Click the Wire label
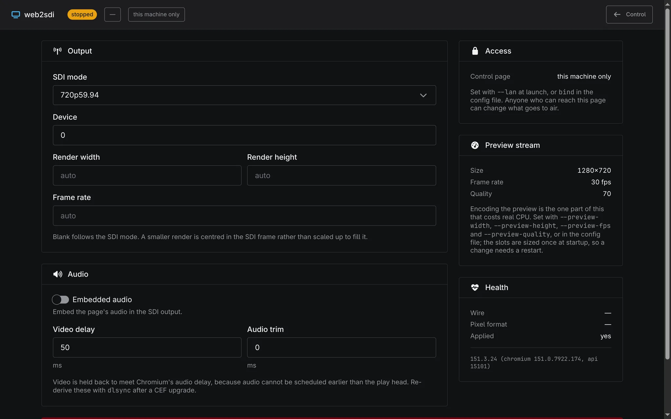Screen dimensions: 671x419 click(477, 313)
